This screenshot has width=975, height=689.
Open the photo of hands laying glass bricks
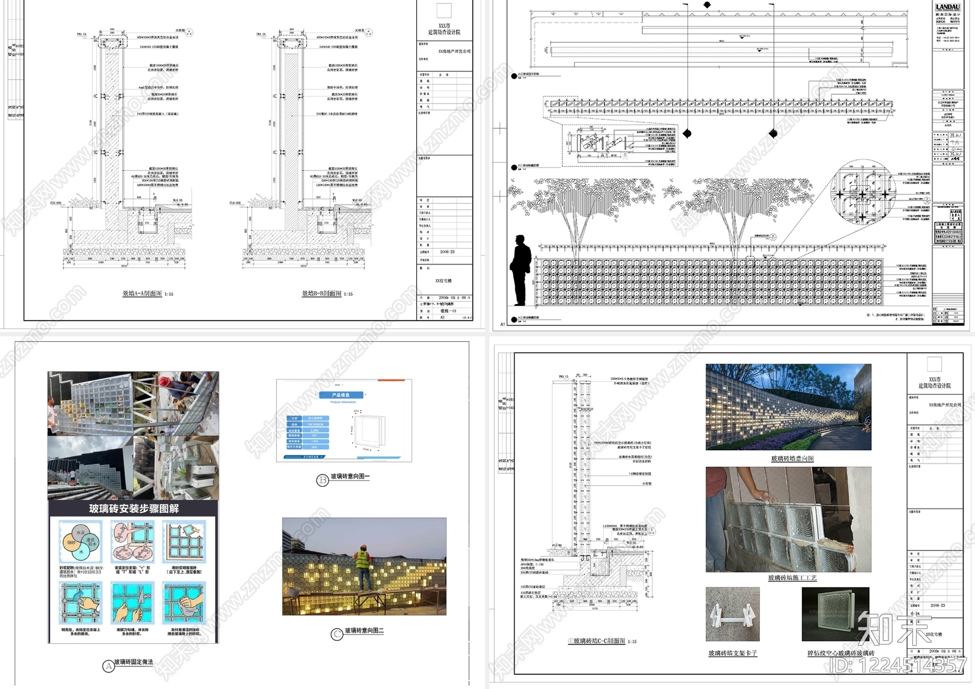[789, 520]
